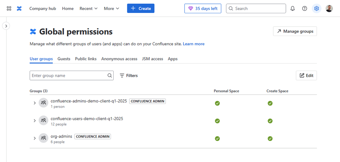Open the Filters options
The image size is (340, 162).
click(x=129, y=75)
